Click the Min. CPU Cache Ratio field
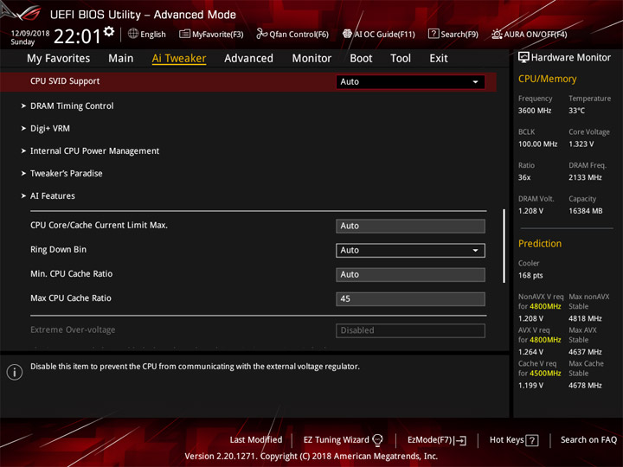 [x=410, y=275]
